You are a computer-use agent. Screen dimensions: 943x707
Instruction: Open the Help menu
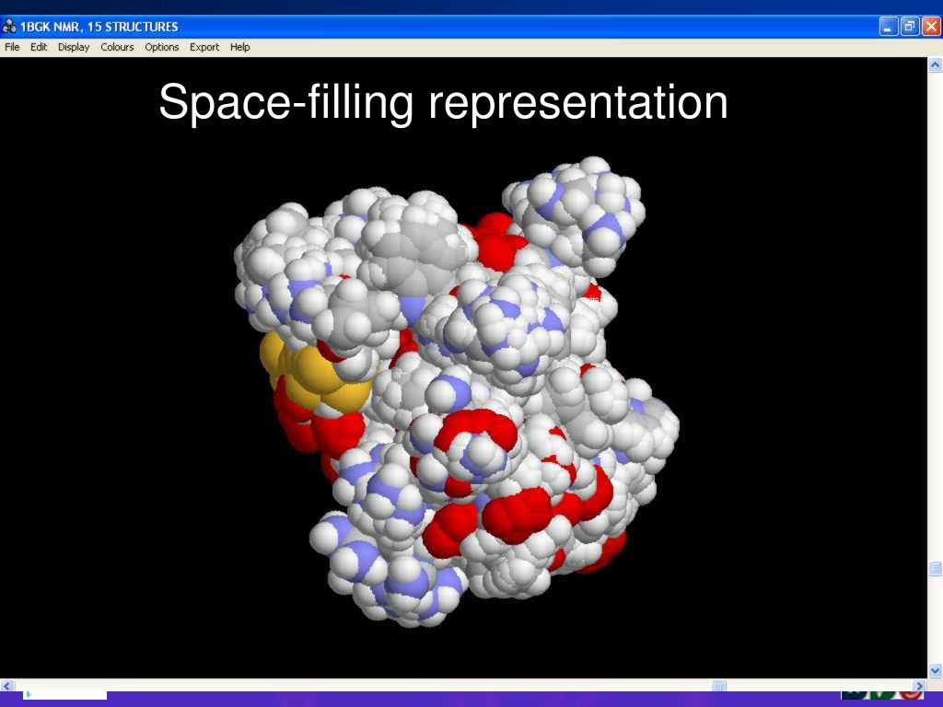239,47
